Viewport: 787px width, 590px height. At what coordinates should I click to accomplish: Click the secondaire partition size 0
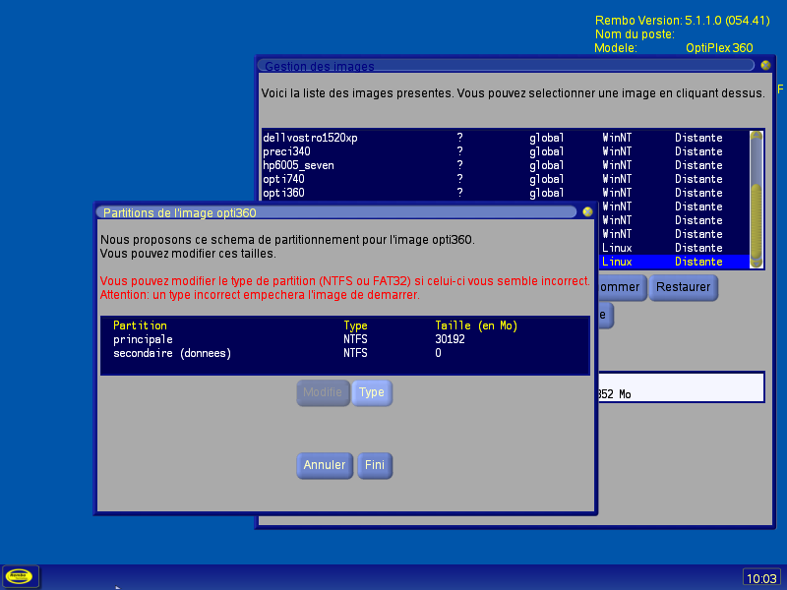(438, 353)
